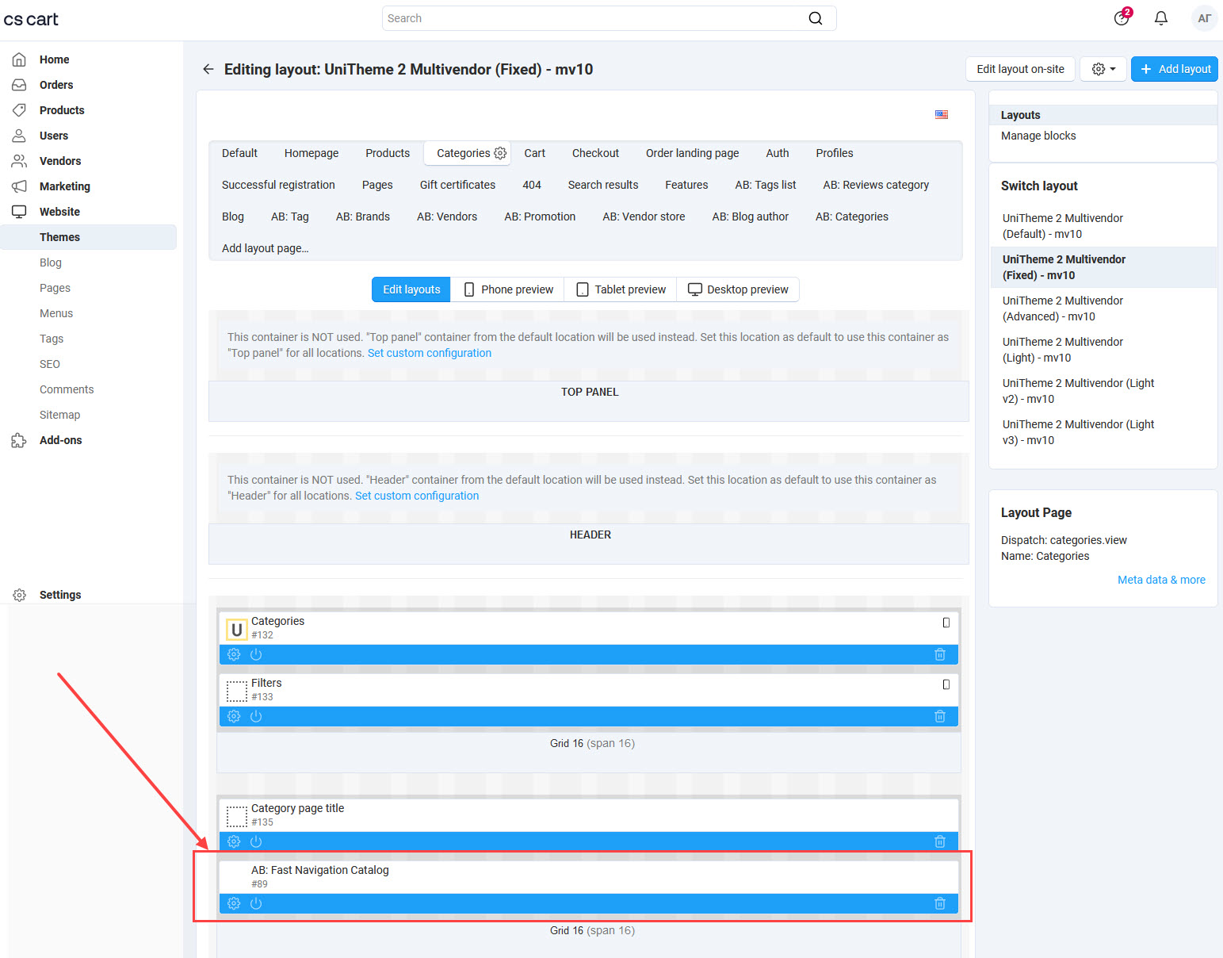Switch to Desktop preview

pos(738,289)
